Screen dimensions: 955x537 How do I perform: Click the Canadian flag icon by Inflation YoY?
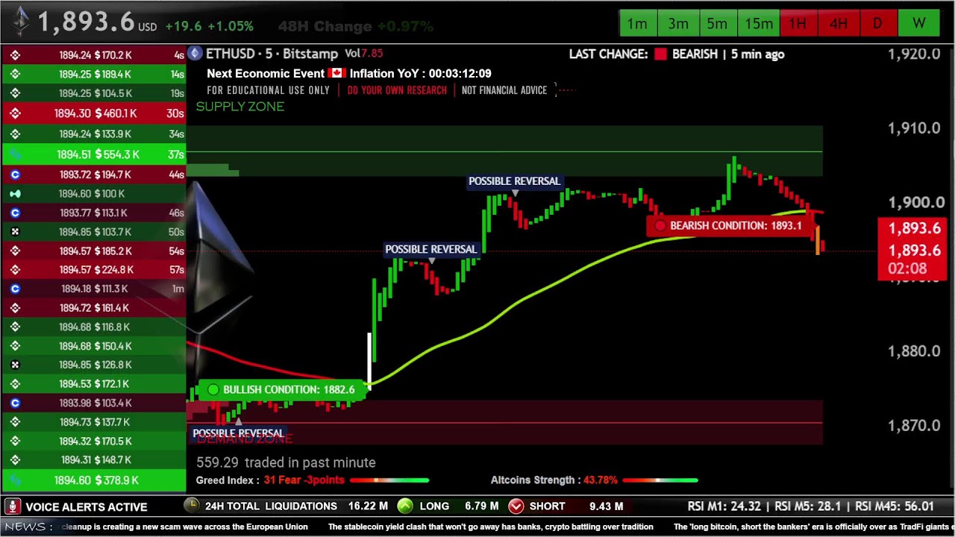click(337, 73)
